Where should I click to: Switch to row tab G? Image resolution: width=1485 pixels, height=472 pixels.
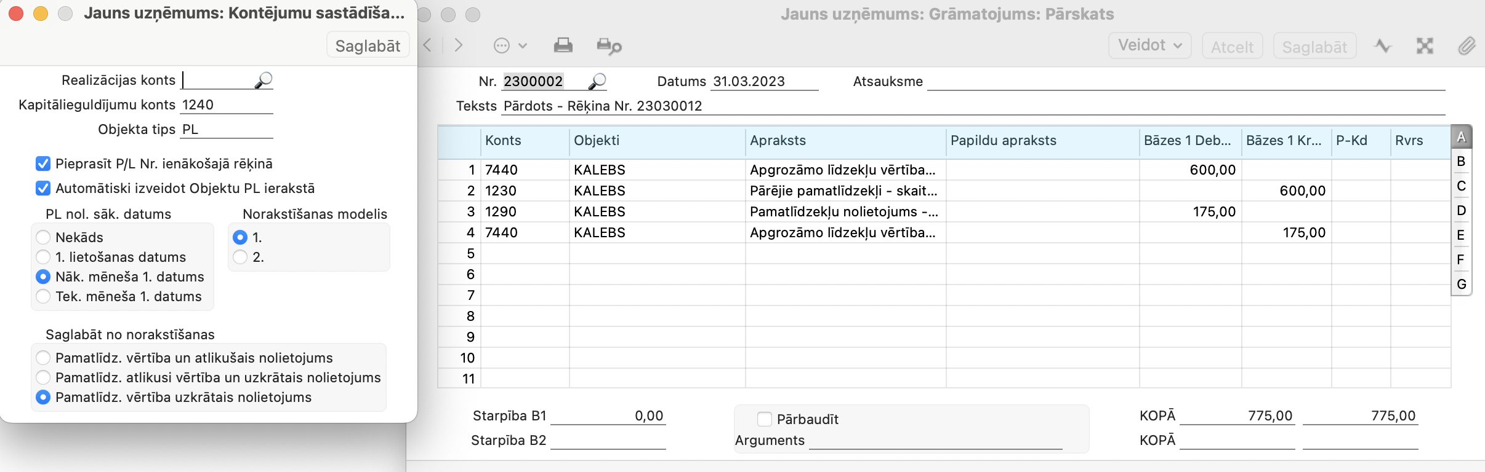tap(1461, 285)
